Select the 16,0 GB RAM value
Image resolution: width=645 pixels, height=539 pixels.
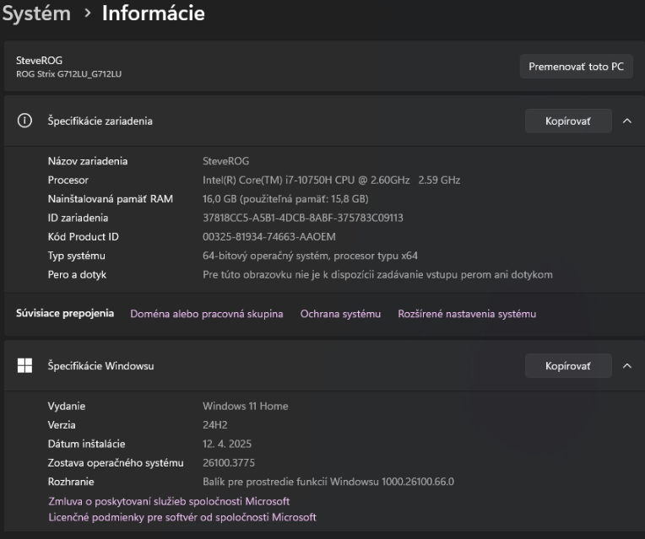(285, 198)
